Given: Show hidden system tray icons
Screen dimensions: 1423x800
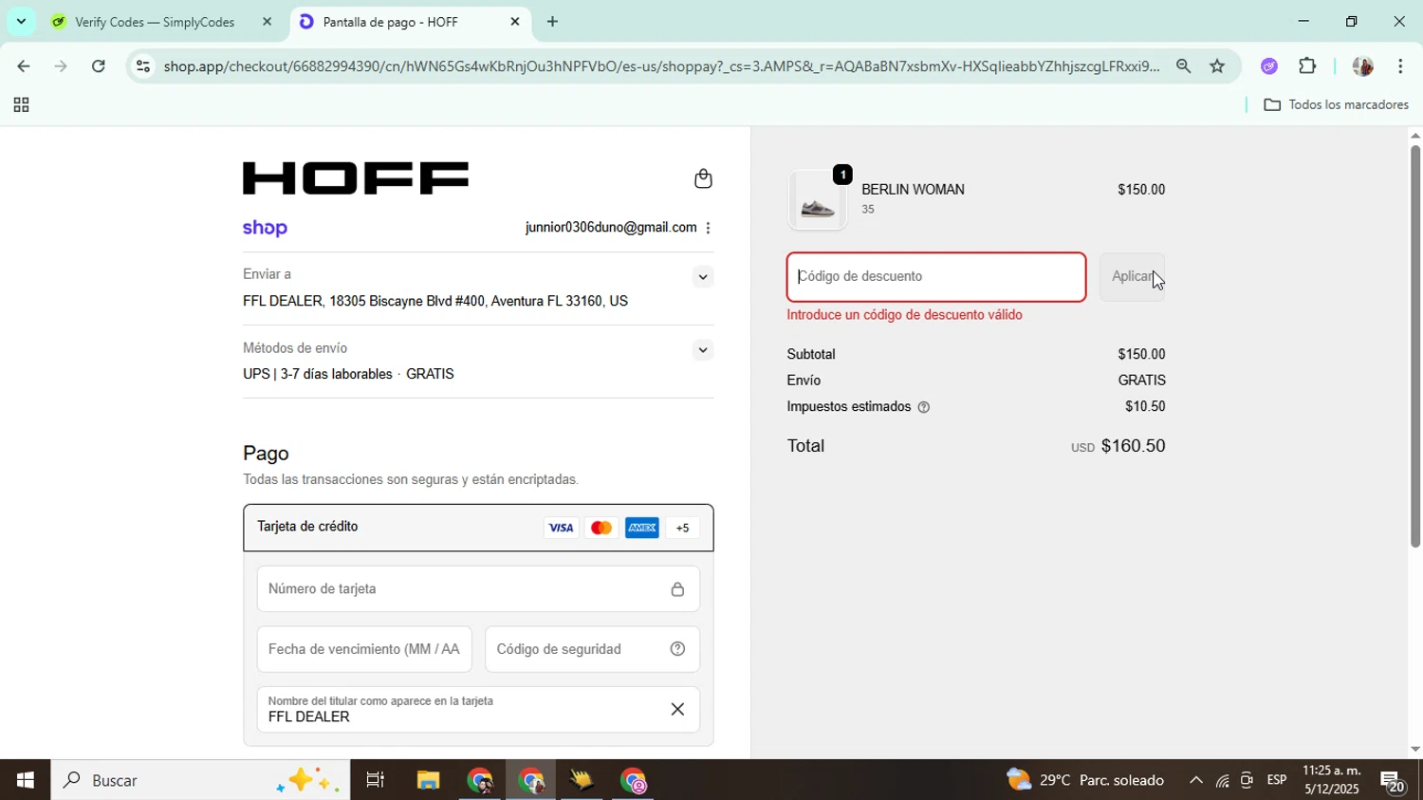Looking at the screenshot, I should 1195,781.
